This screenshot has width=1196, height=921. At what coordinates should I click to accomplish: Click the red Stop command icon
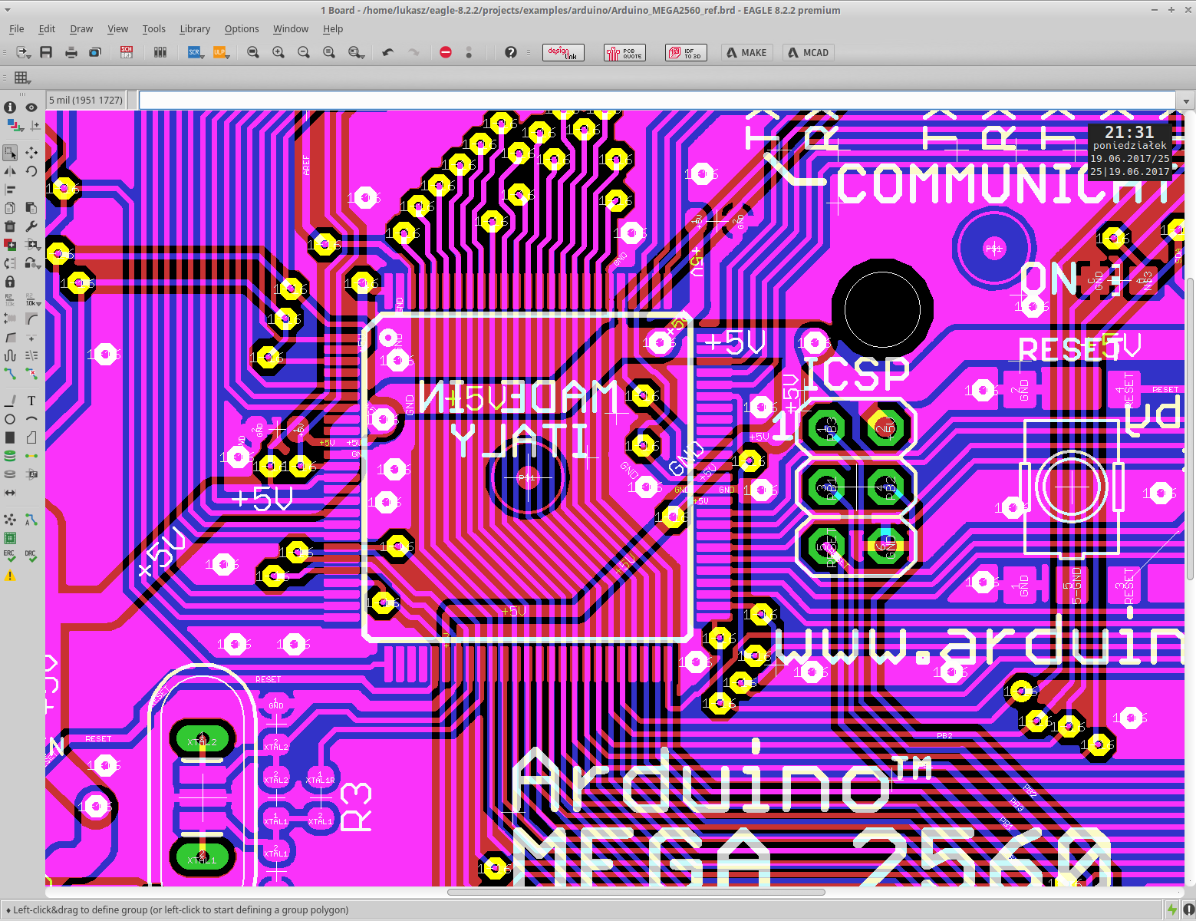tap(446, 52)
